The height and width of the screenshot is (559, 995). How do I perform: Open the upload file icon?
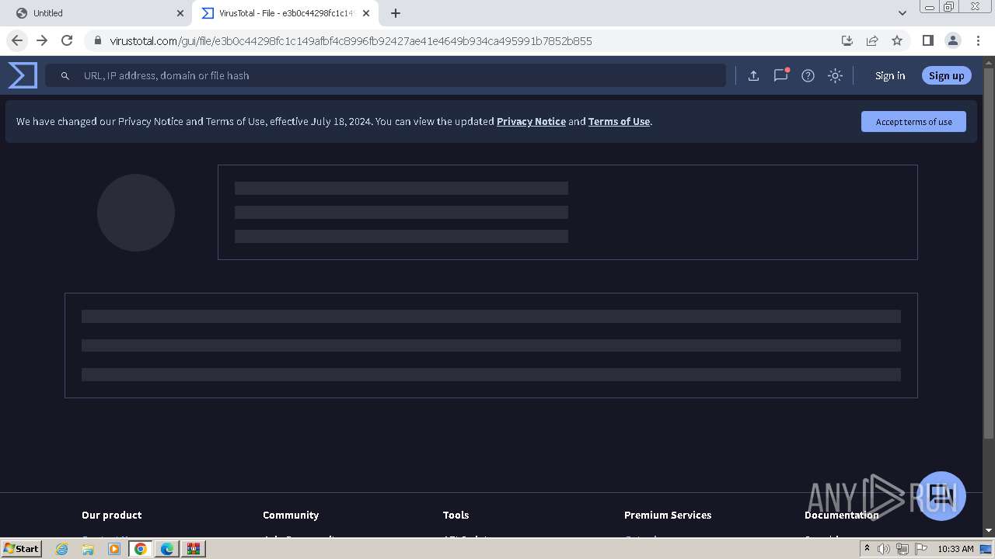tap(753, 75)
